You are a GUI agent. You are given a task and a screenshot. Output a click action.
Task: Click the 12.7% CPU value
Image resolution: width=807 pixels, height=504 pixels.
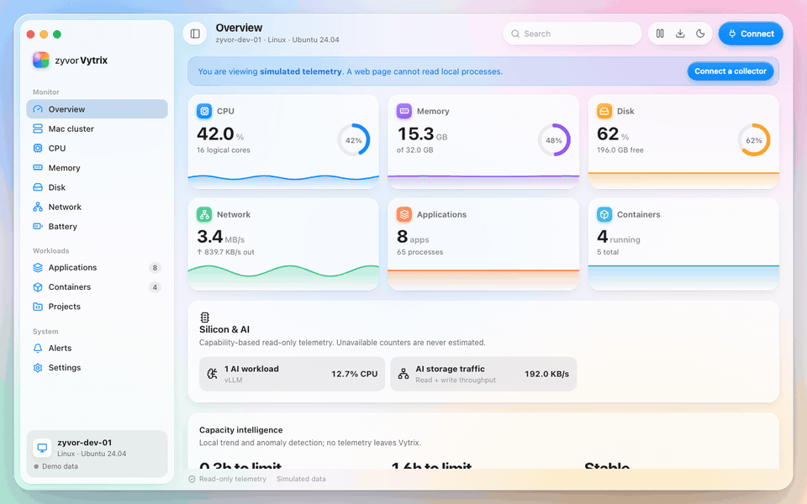pos(355,374)
